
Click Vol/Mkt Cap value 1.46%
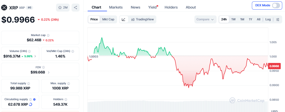tap(60, 56)
